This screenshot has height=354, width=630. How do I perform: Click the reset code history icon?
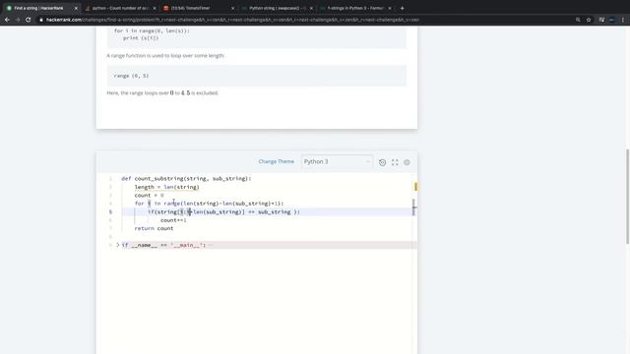coord(383,162)
